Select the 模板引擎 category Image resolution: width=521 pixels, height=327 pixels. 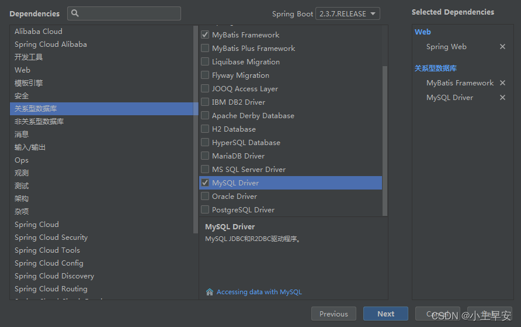click(x=102, y=83)
